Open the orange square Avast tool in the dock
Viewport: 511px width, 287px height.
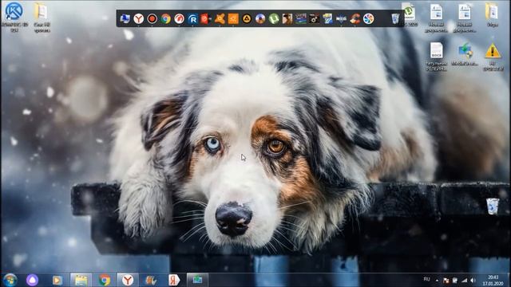(233, 18)
